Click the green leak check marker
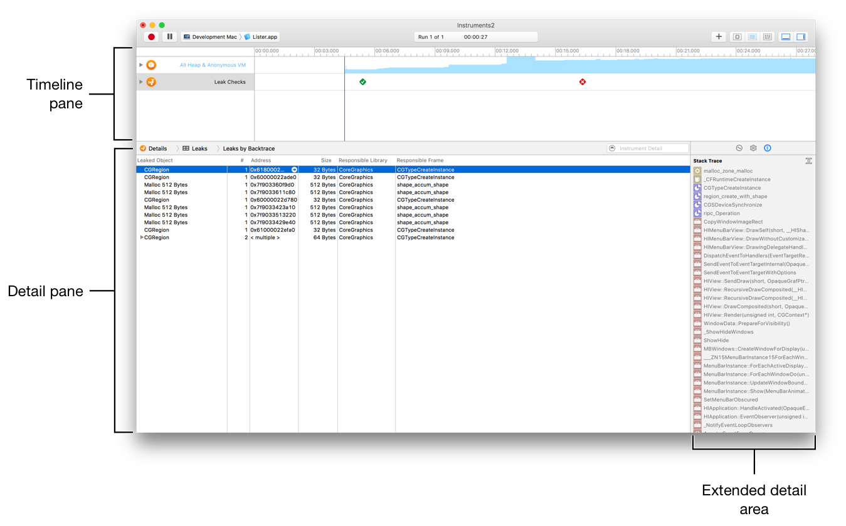 point(362,82)
